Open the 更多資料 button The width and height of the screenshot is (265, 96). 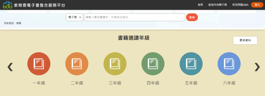pos(245,40)
